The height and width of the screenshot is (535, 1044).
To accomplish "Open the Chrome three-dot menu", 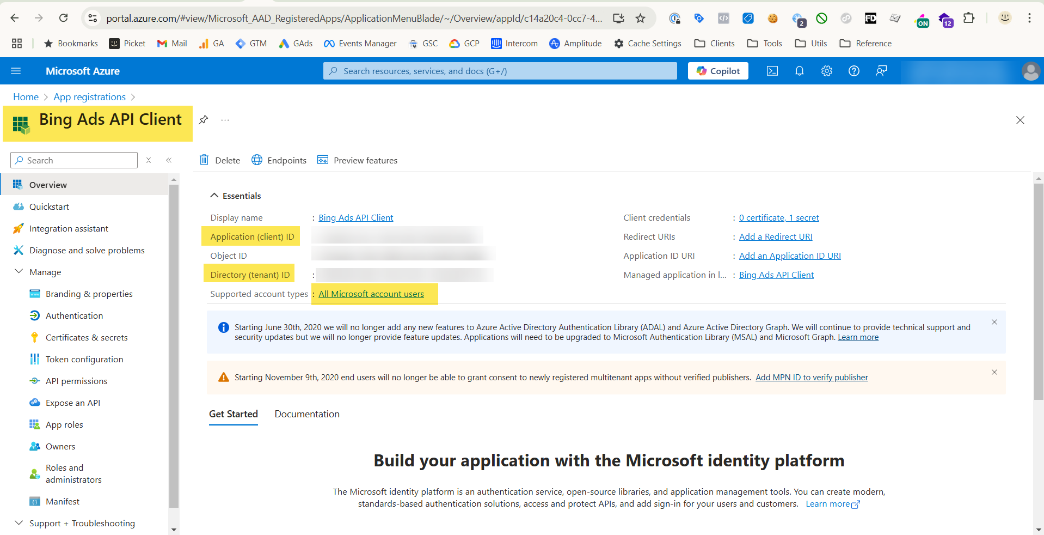I will [1029, 18].
